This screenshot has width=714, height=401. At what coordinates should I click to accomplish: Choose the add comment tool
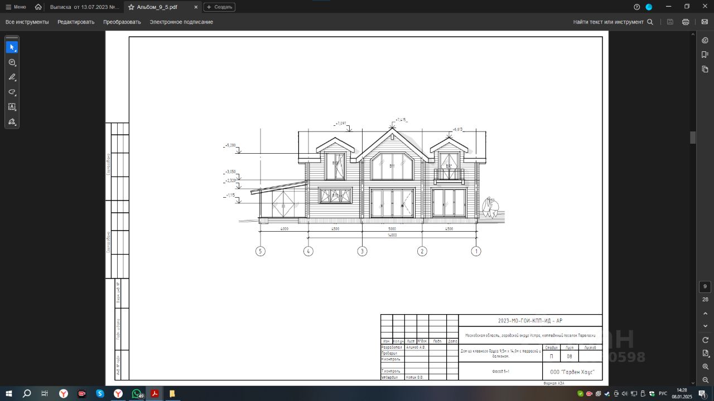click(12, 62)
